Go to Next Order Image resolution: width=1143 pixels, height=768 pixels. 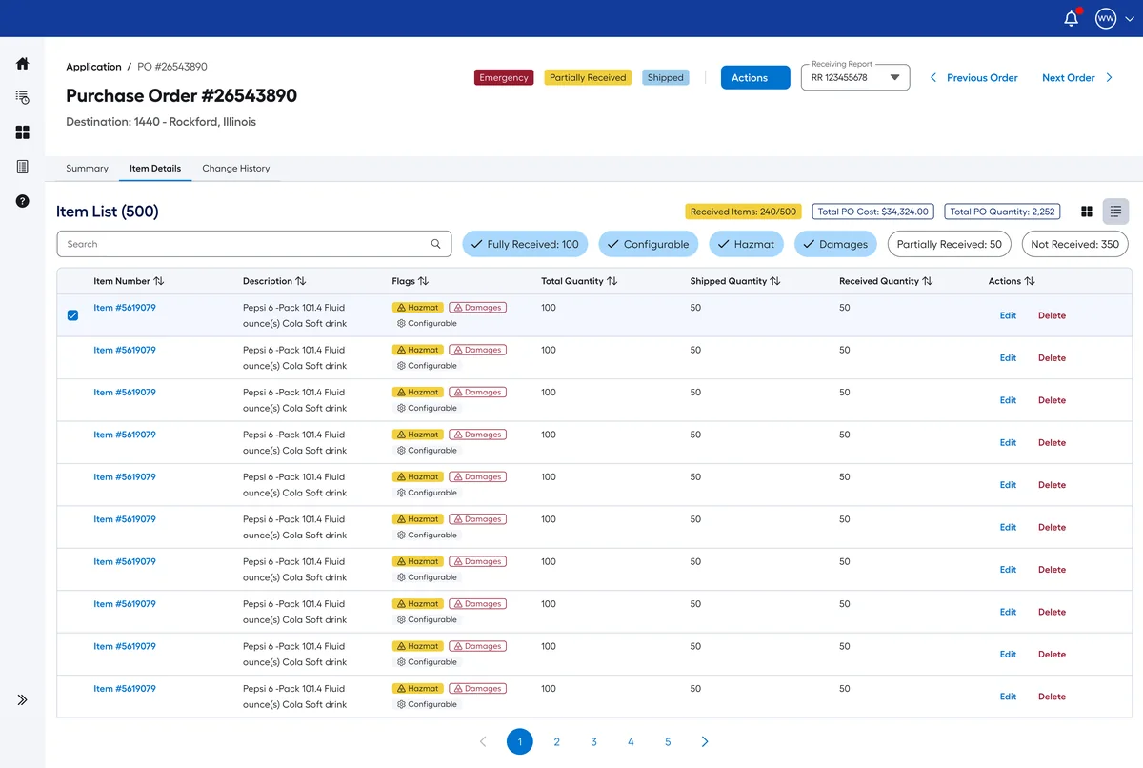pos(1069,78)
